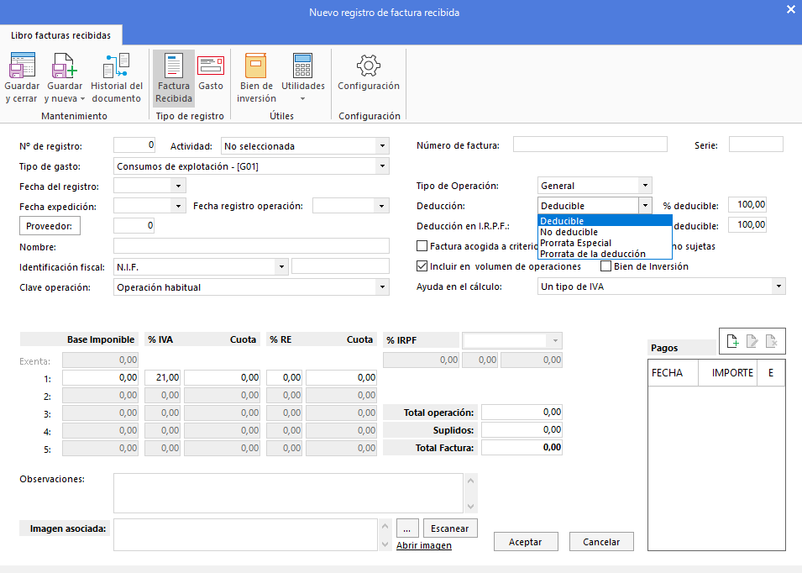Add a new payment in Pagos
Image resolution: width=802 pixels, height=573 pixels.
732,341
